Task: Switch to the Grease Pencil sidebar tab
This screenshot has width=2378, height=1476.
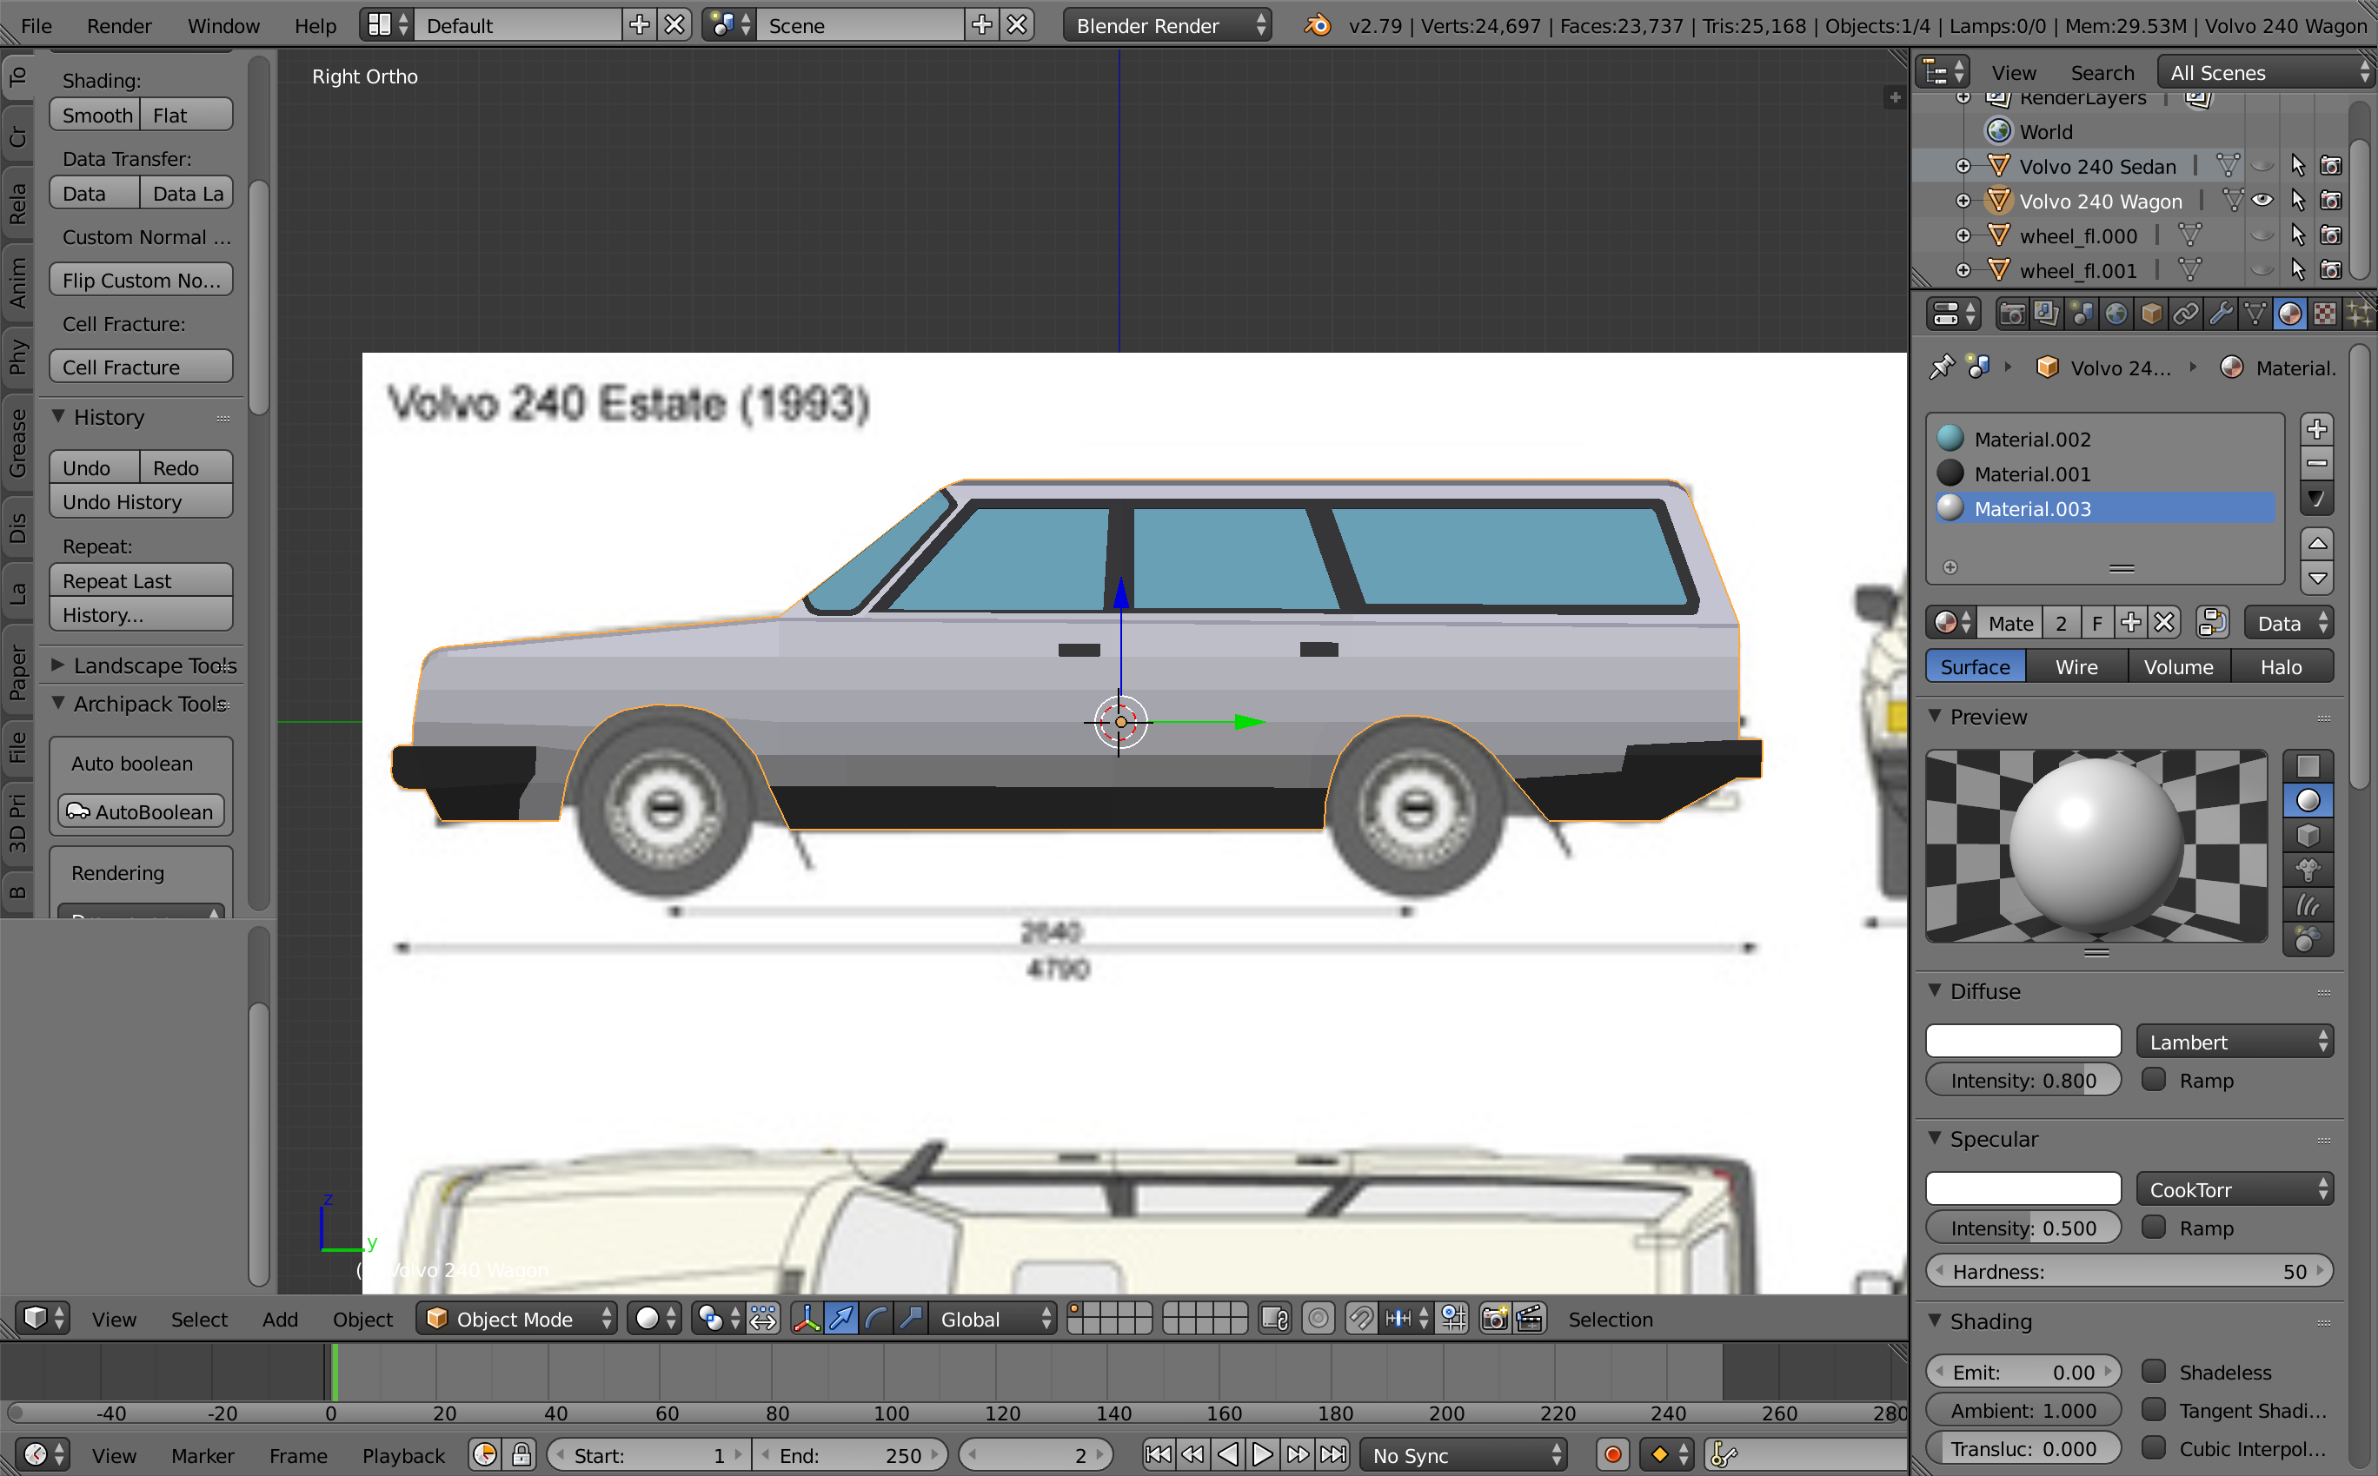Action: point(17,443)
